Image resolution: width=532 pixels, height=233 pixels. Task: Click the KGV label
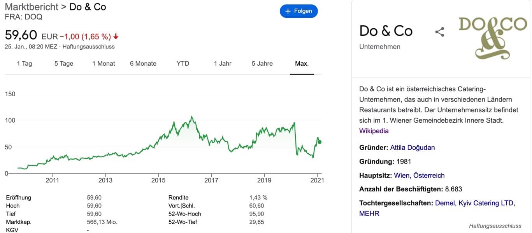pyautogui.click(x=12, y=230)
